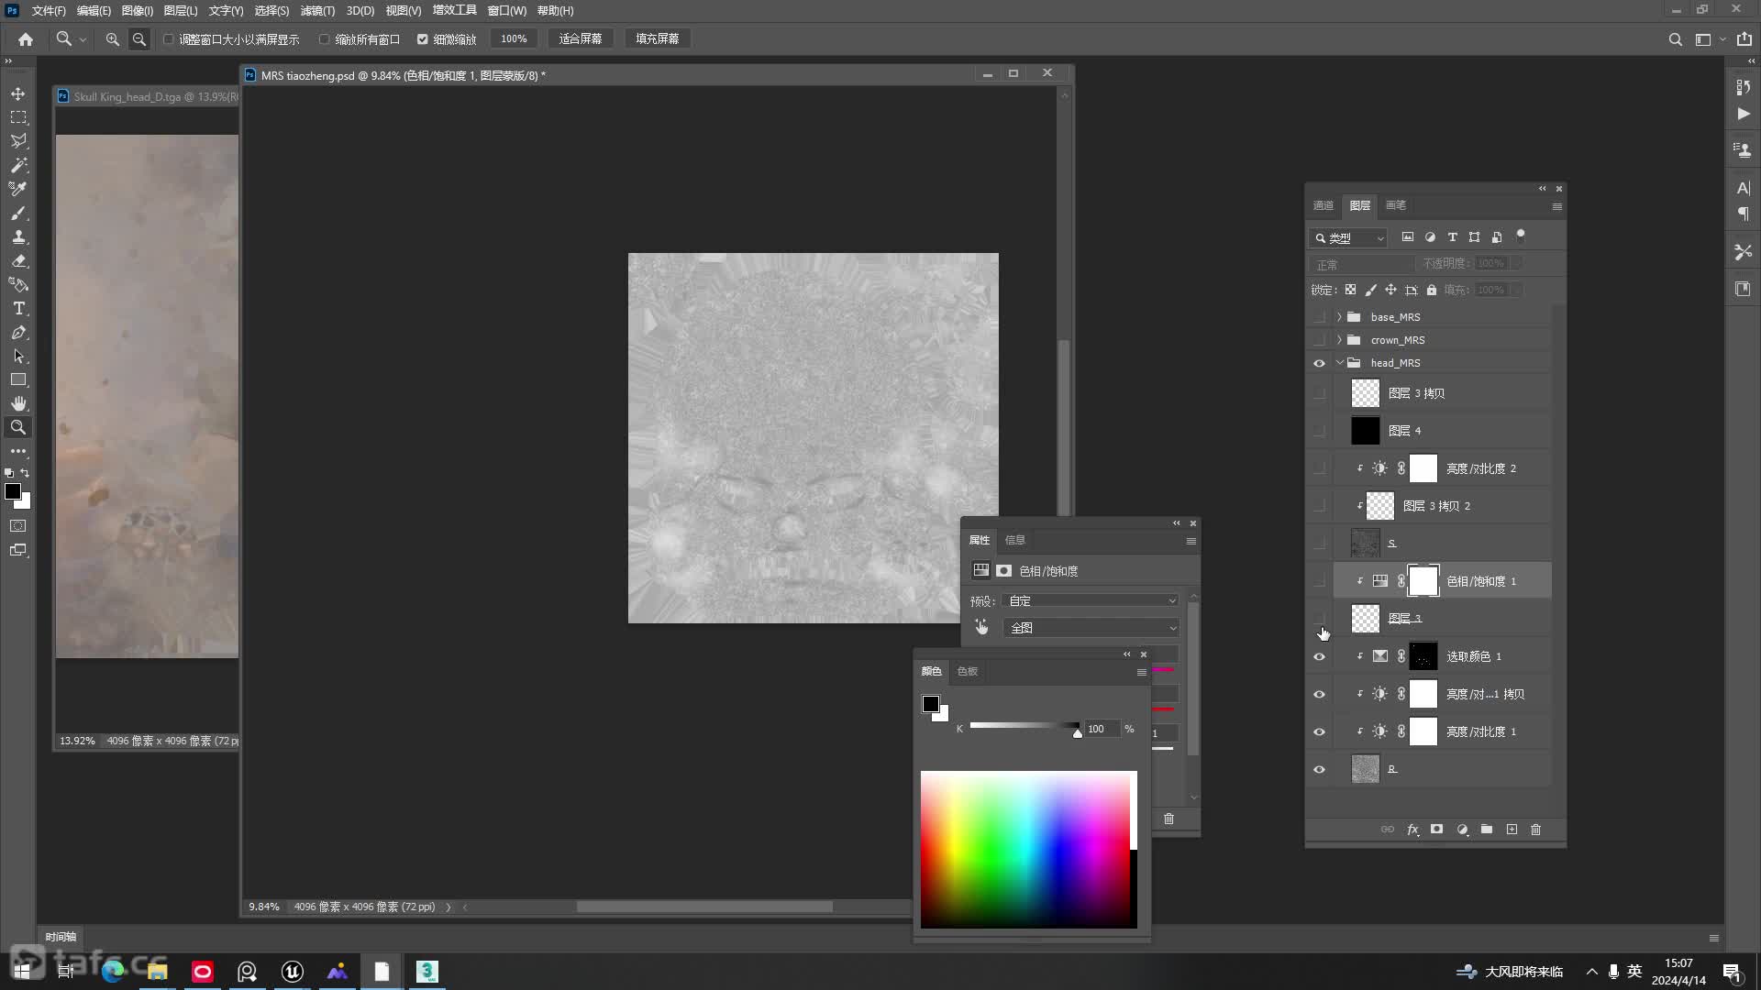Open Photoshop search icon

(1675, 39)
